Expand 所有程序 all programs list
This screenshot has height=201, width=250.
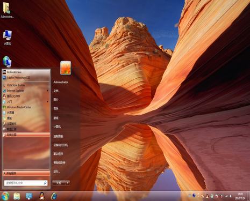[x=26, y=173]
